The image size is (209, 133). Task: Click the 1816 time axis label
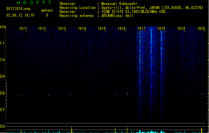coord(122,29)
